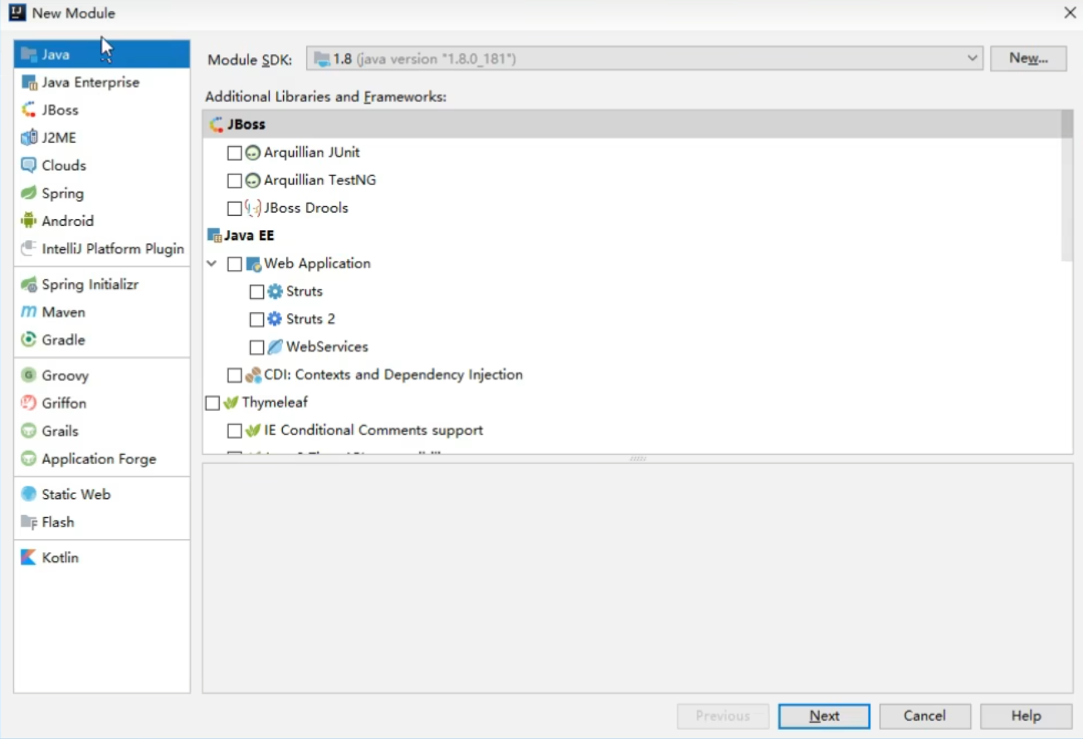Select Android in the module list
Viewport: 1083px width, 739px height.
(x=102, y=221)
